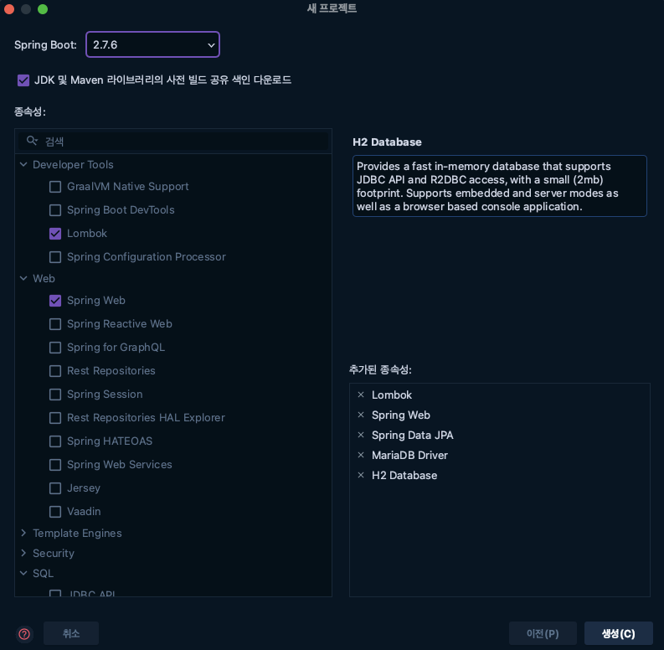
Task: Click the green maximize window button
Action: 43,9
